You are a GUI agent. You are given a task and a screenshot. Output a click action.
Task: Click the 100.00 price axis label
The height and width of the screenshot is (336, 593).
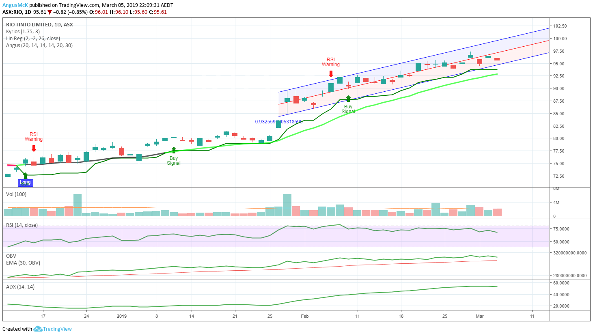(560, 39)
